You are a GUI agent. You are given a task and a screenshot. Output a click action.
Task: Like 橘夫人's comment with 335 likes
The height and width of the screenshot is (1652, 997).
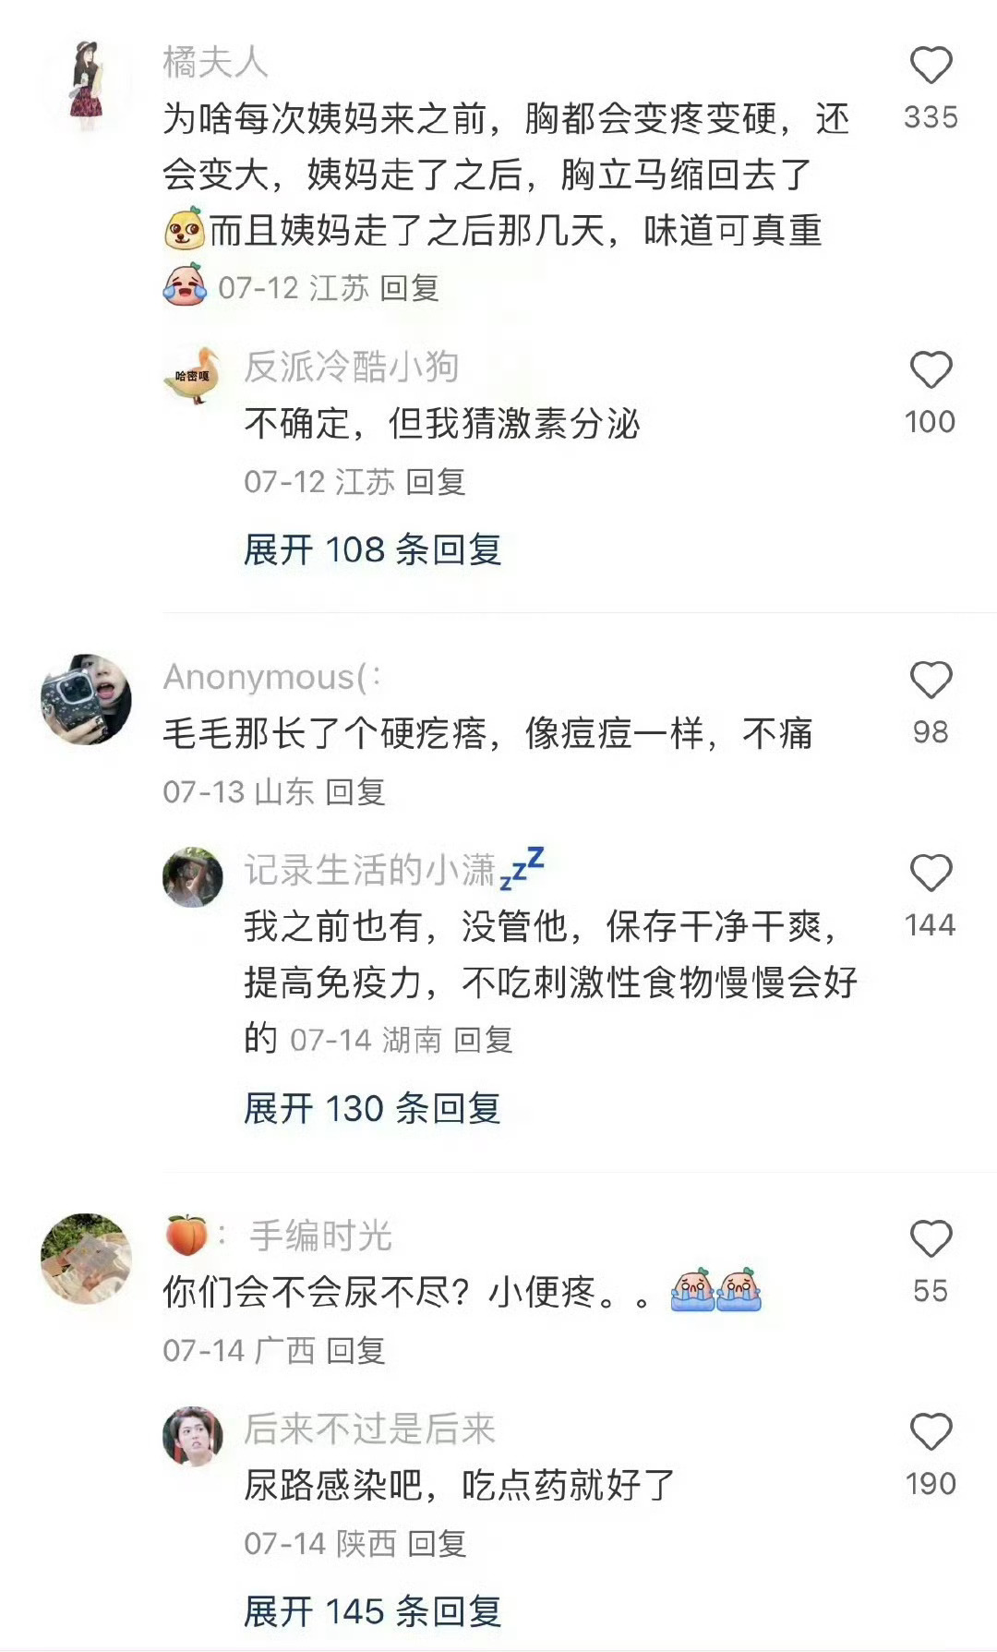pyautogui.click(x=931, y=66)
